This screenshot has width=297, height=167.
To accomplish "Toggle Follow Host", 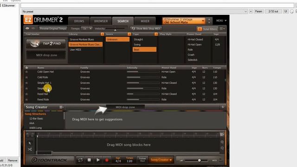I will pyautogui.click(x=142, y=160).
